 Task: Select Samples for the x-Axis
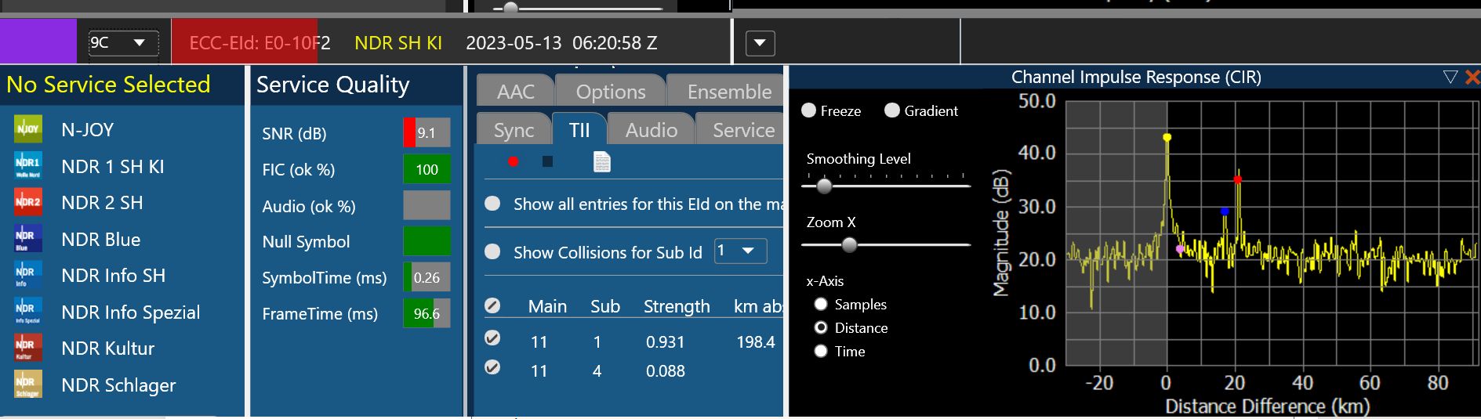tap(821, 304)
